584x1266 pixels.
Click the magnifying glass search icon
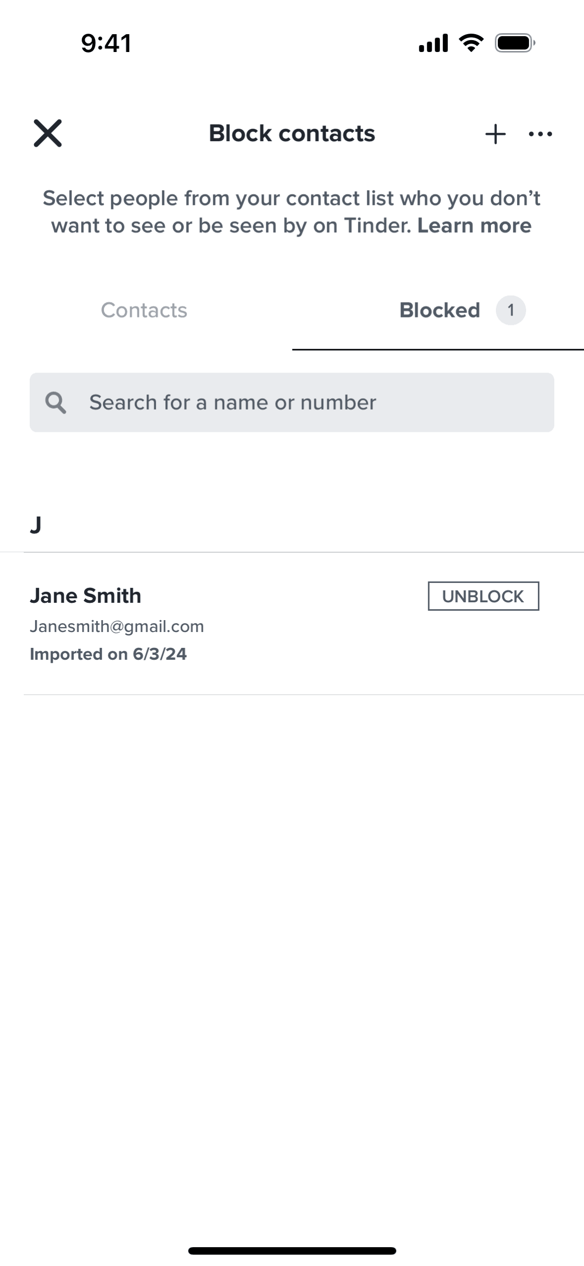(55, 403)
